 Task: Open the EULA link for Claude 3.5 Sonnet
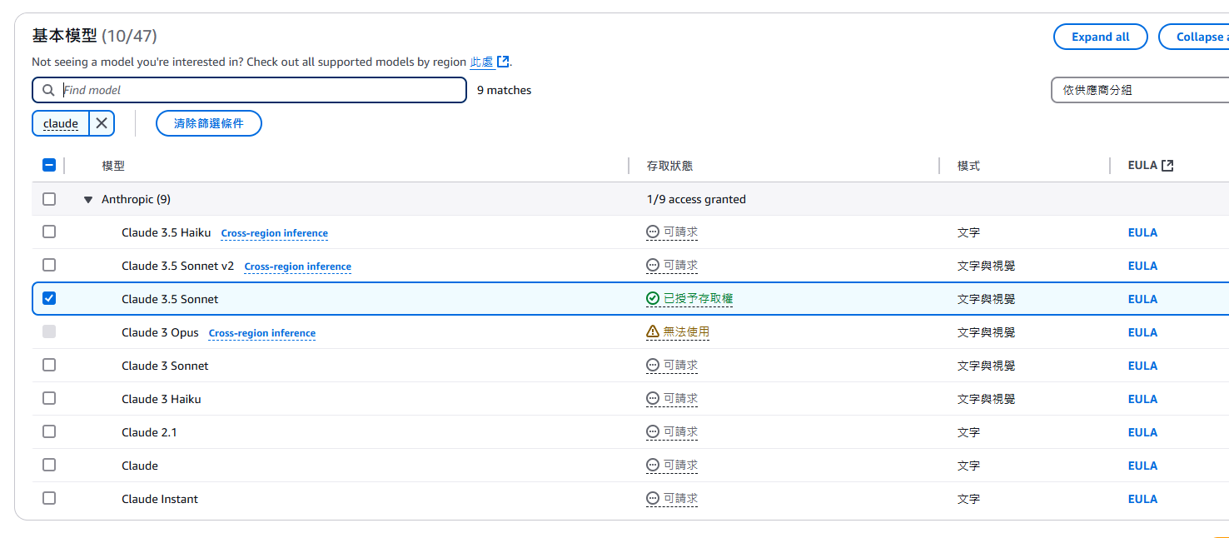tap(1142, 299)
